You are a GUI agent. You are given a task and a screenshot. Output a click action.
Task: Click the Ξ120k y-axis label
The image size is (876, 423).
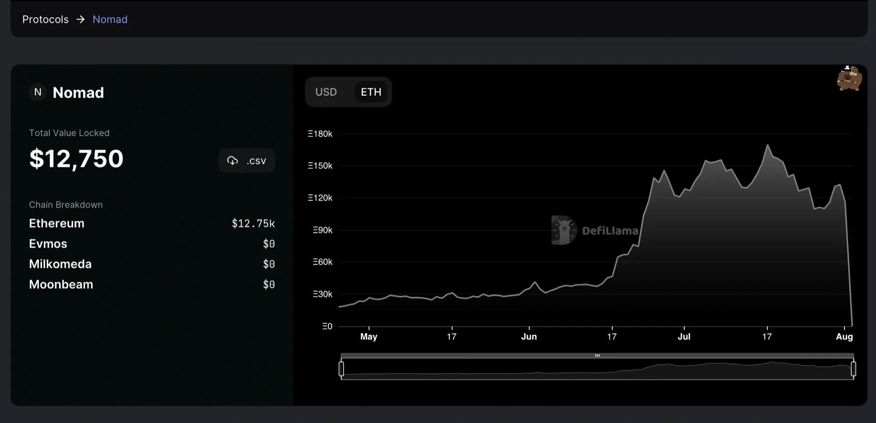click(x=320, y=198)
